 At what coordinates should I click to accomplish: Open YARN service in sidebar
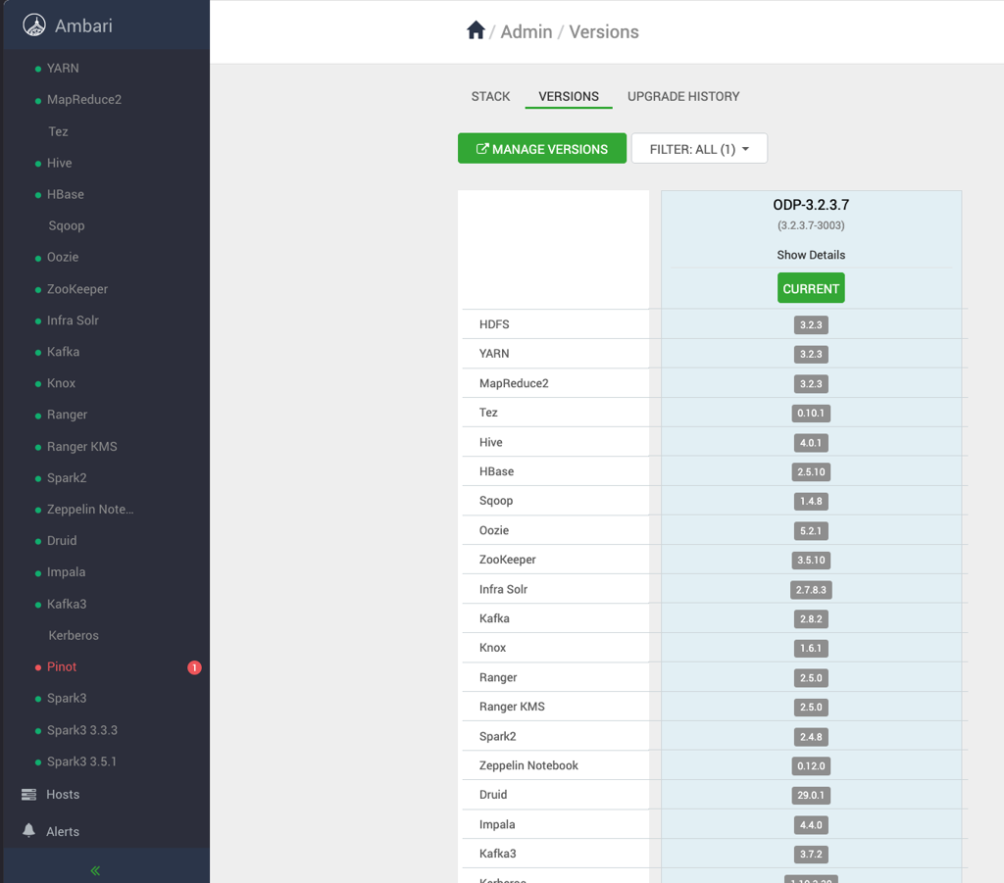(63, 68)
